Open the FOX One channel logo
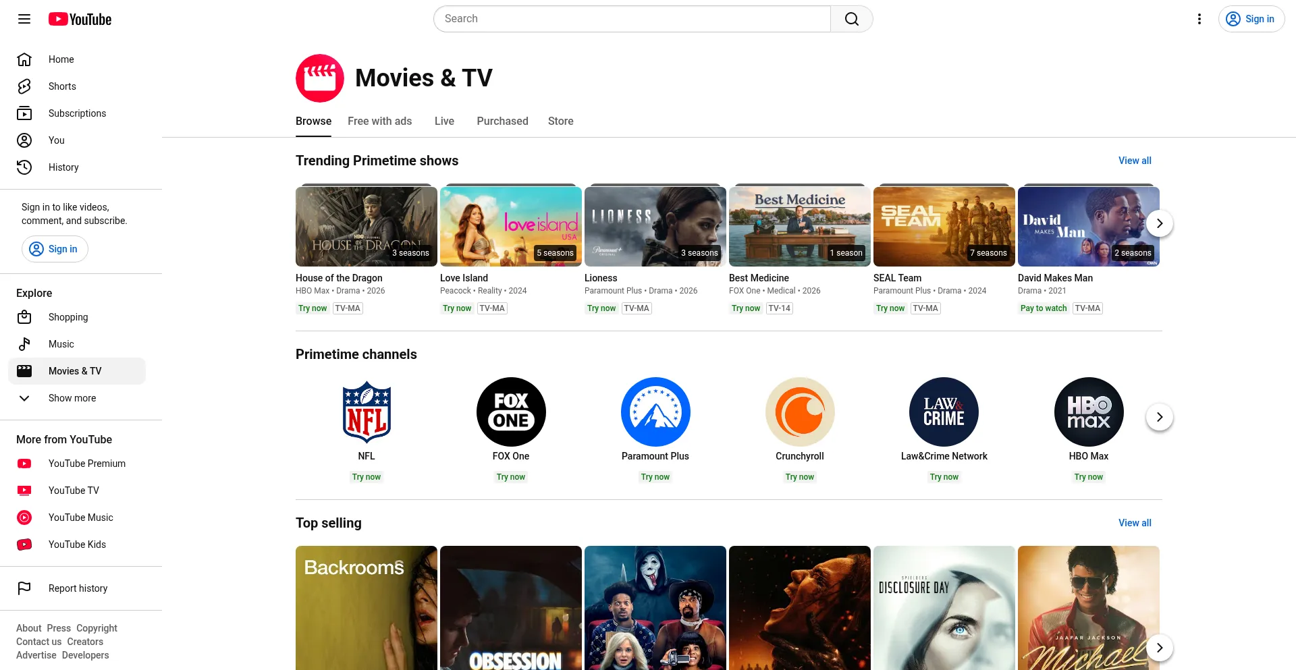Screen dimensions: 1296x670 [511, 412]
